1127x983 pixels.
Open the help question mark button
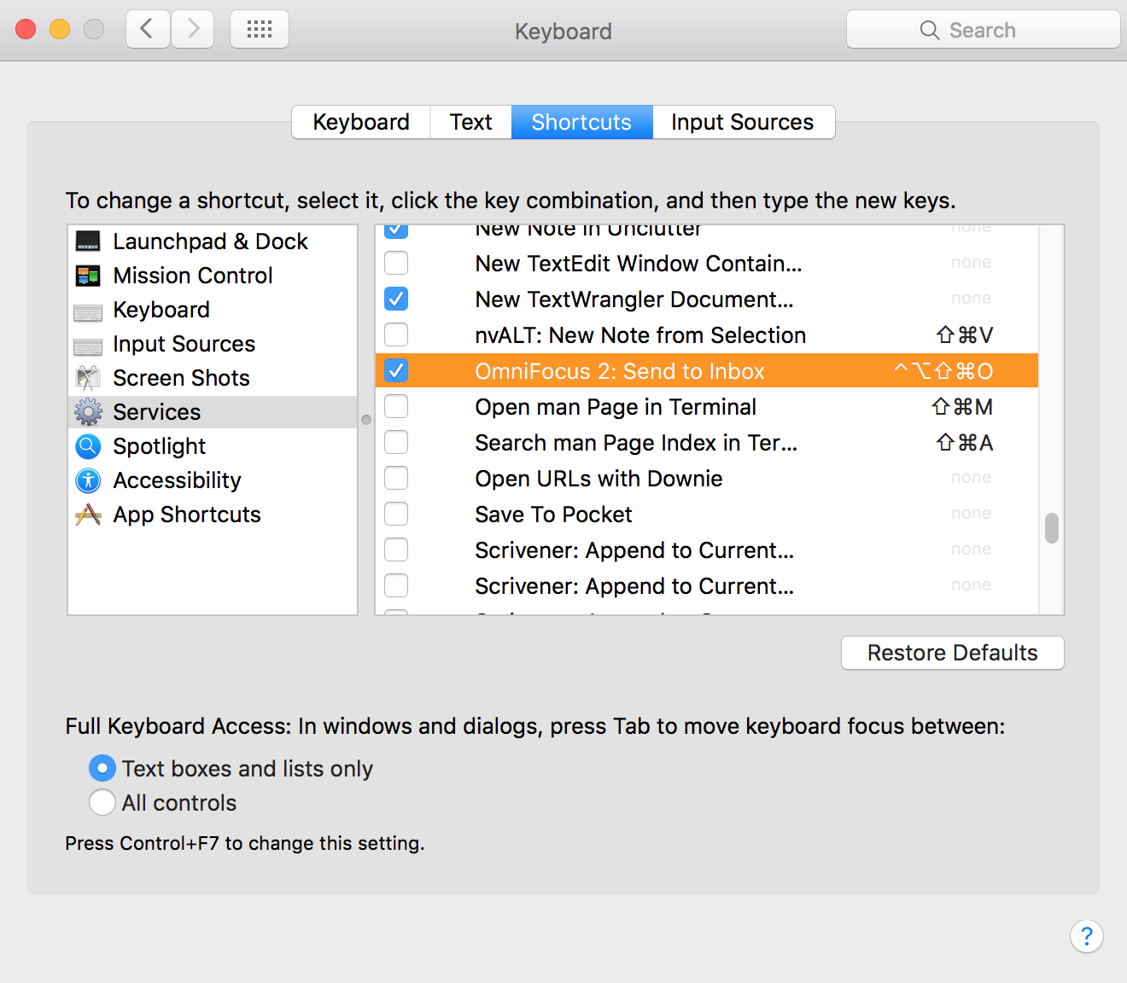[x=1087, y=936]
